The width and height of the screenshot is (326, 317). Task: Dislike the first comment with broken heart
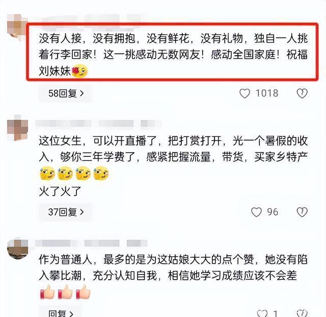(302, 93)
